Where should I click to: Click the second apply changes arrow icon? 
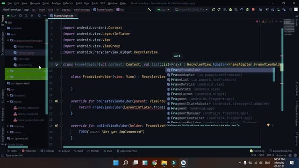(x=219, y=9)
